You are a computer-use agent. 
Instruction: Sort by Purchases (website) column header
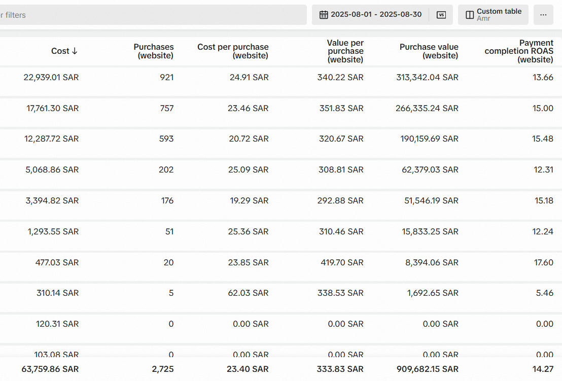[153, 51]
